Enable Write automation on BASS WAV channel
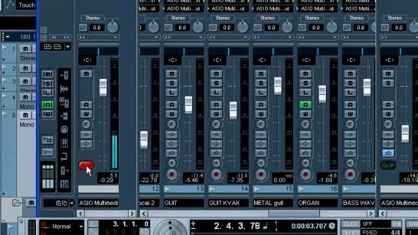Screen dimensions: 418x235 [350, 114]
